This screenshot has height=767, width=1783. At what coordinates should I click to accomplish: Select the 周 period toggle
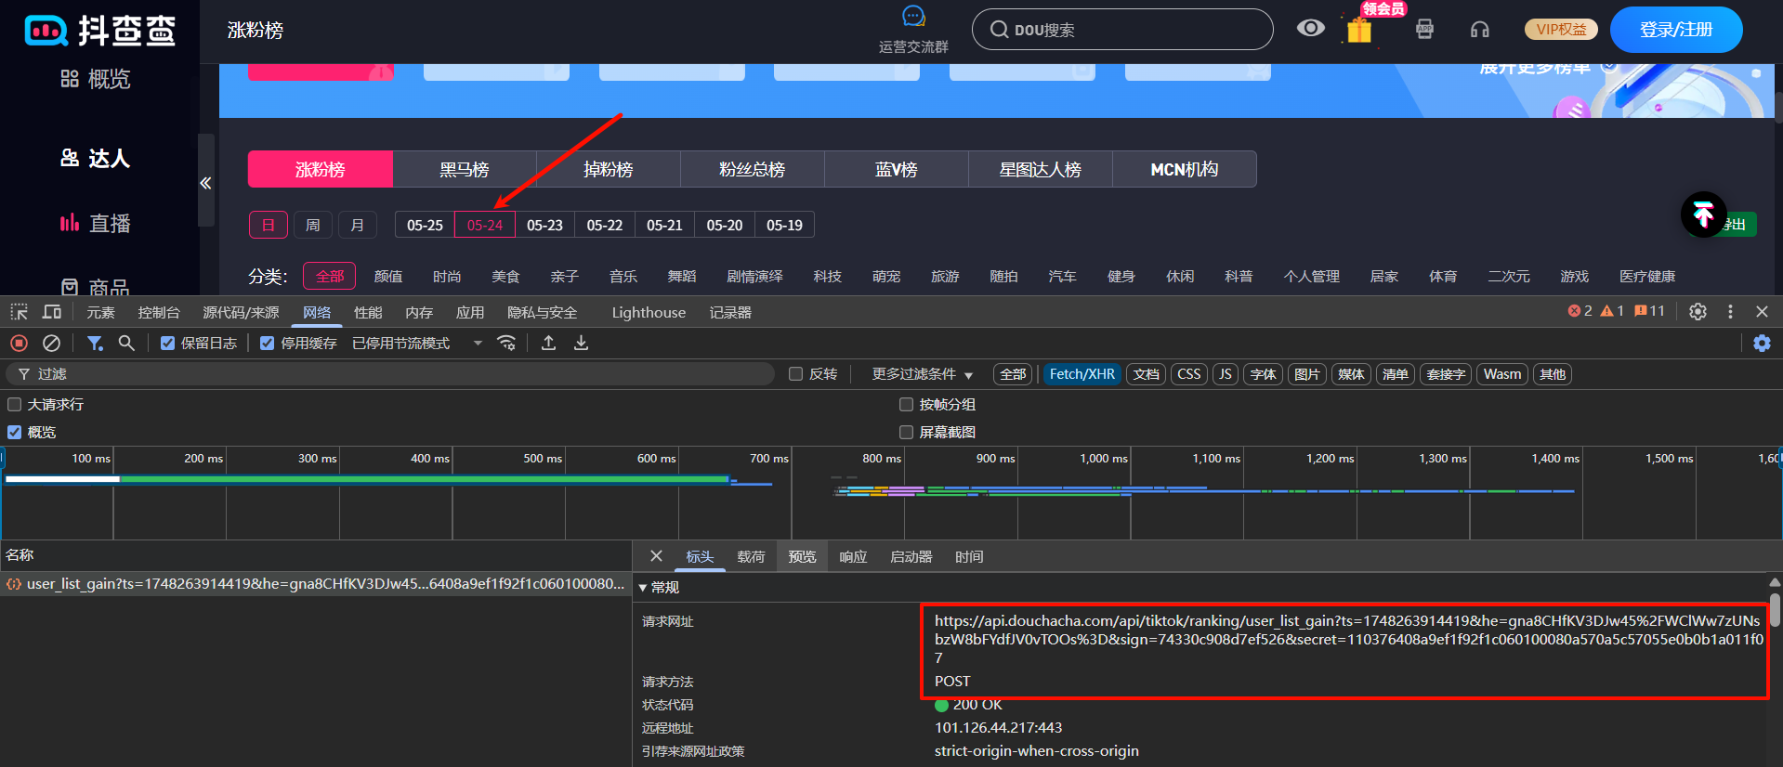[x=313, y=225]
